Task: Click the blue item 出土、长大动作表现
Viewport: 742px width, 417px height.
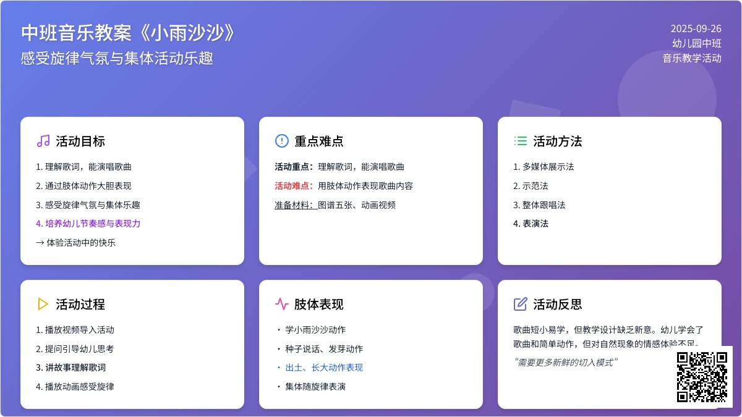Action: (324, 368)
